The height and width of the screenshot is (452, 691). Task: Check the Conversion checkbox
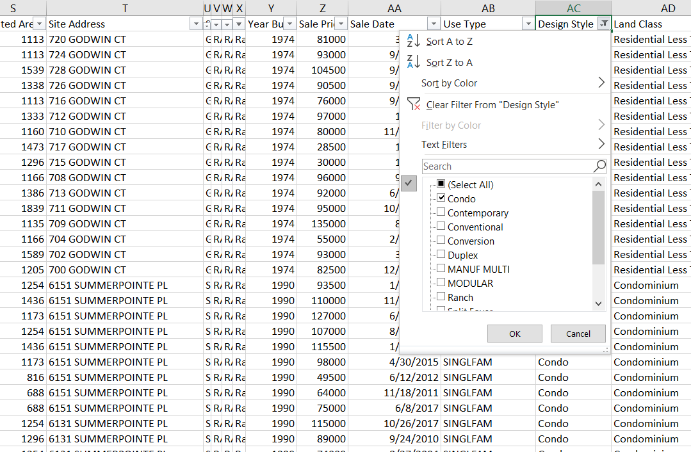(x=441, y=240)
